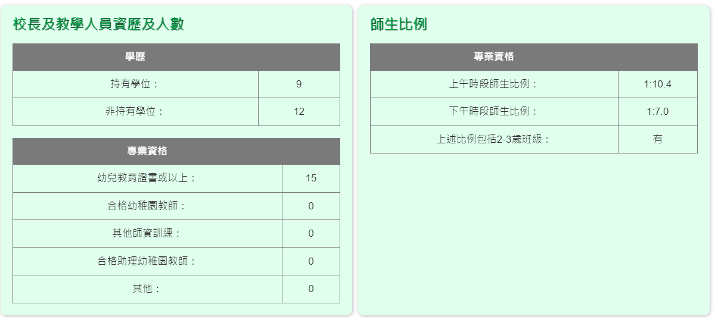Select the 學歷 table header
The width and height of the screenshot is (718, 323).
pos(135,57)
